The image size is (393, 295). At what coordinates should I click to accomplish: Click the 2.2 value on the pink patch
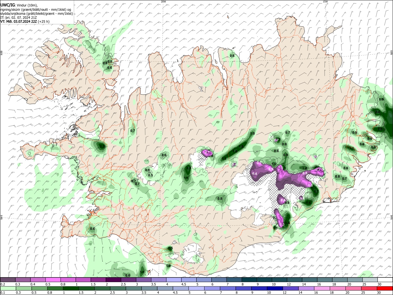click(318, 169)
